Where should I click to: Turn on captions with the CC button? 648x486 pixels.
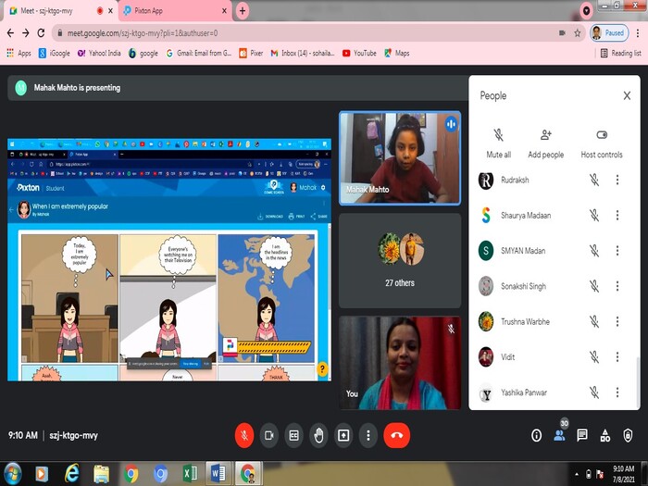pos(293,435)
